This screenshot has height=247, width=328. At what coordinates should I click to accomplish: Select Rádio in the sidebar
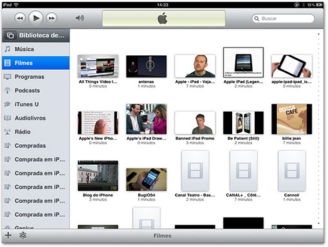pyautogui.click(x=36, y=132)
